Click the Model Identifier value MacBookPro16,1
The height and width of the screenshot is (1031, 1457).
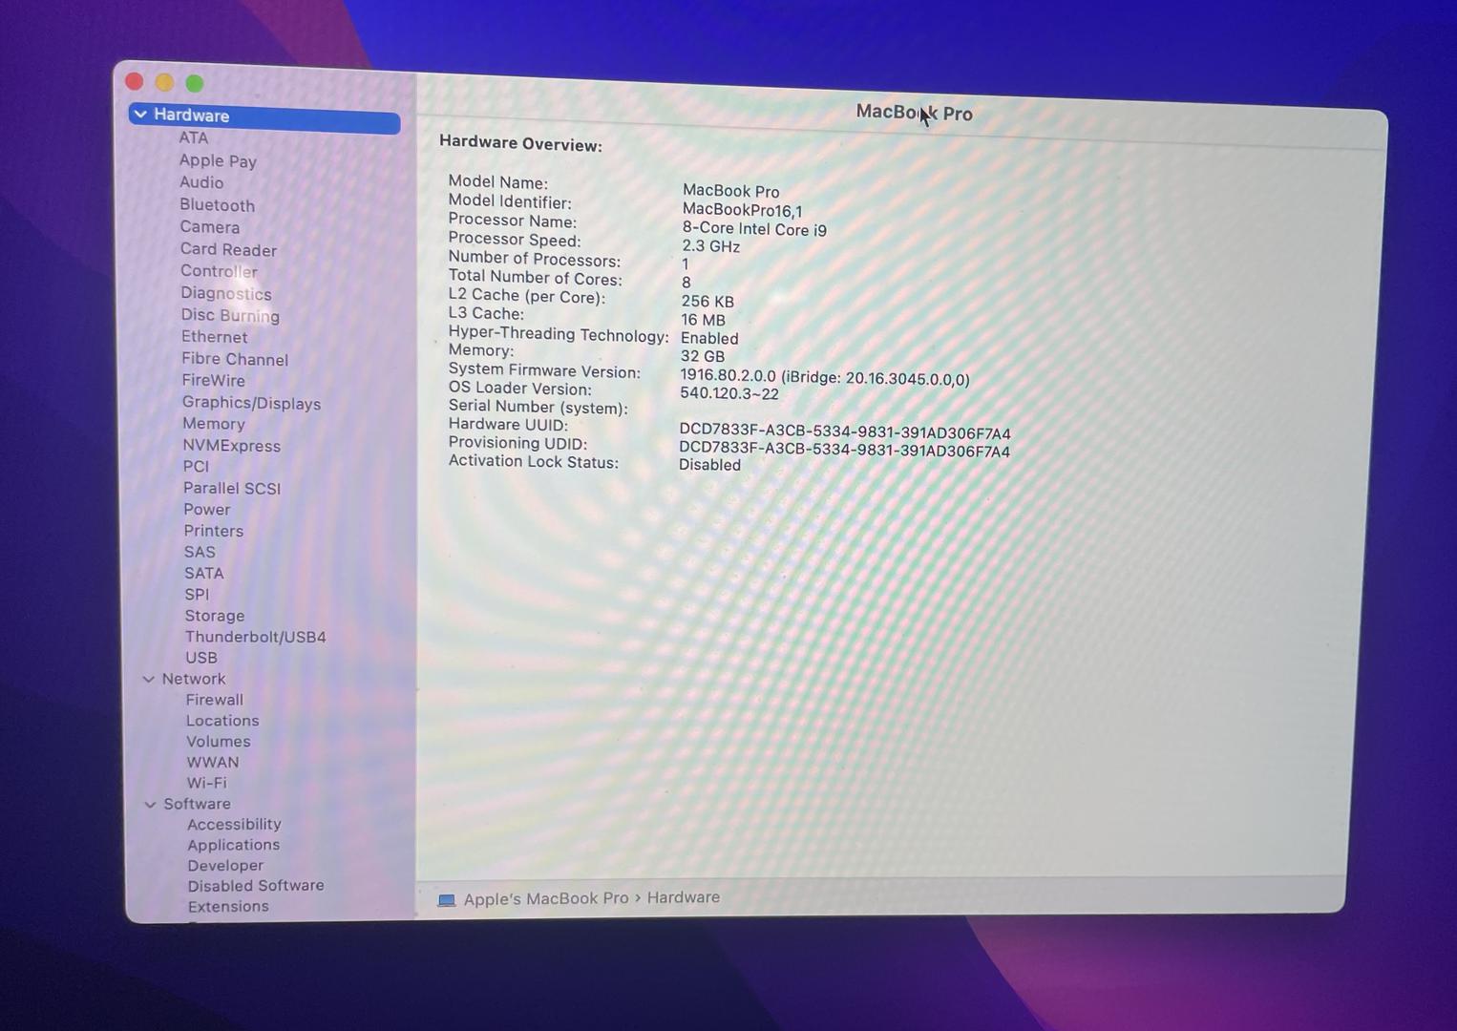742,210
